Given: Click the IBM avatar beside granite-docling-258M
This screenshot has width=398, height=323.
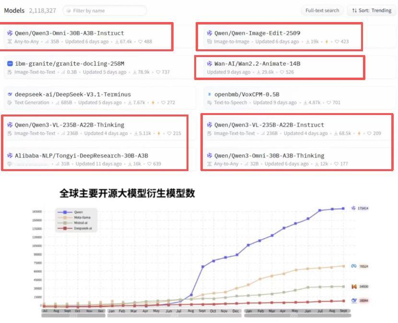Looking at the screenshot, I should click(x=10, y=63).
